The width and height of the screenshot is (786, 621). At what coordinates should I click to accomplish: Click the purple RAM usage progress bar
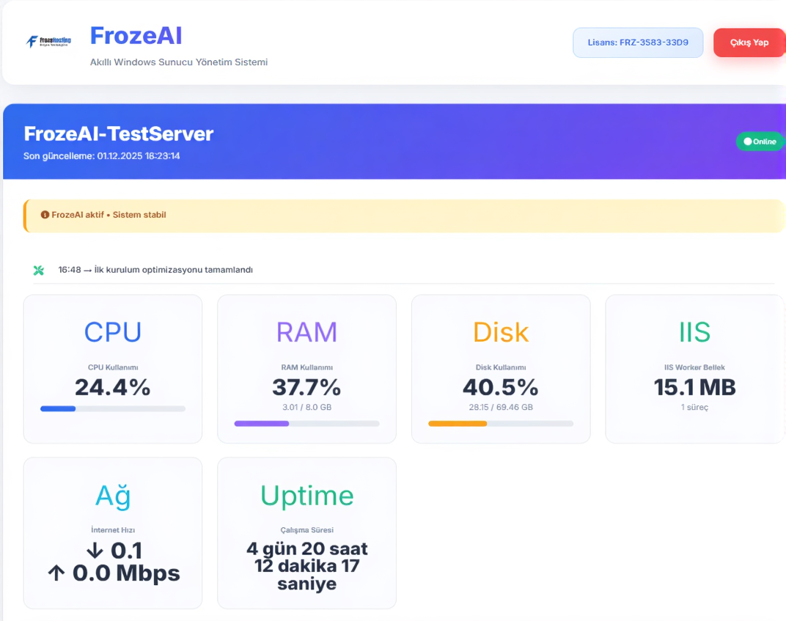[306, 423]
